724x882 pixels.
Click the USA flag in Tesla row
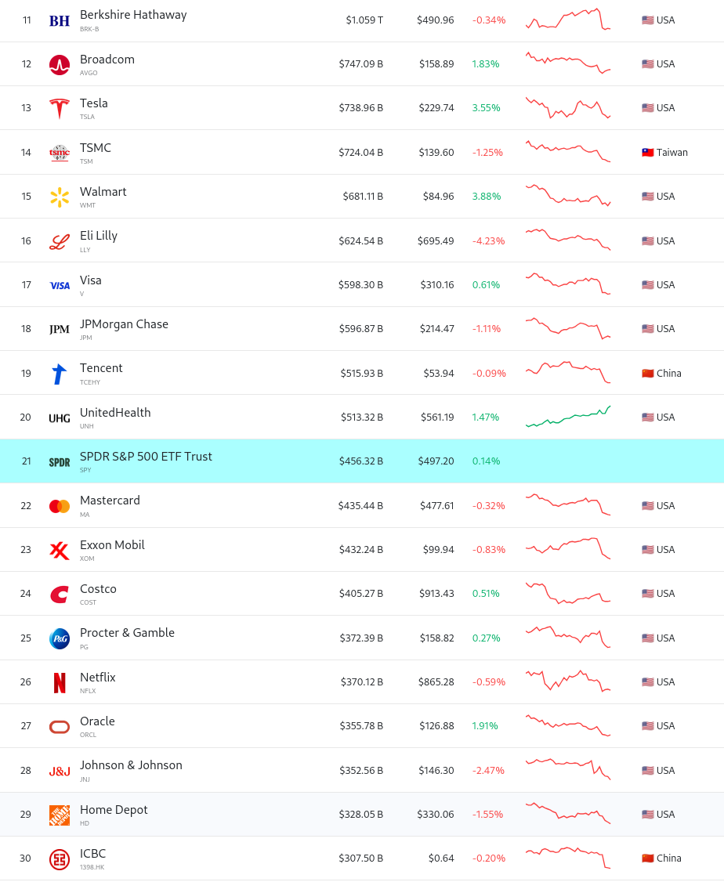(x=647, y=108)
